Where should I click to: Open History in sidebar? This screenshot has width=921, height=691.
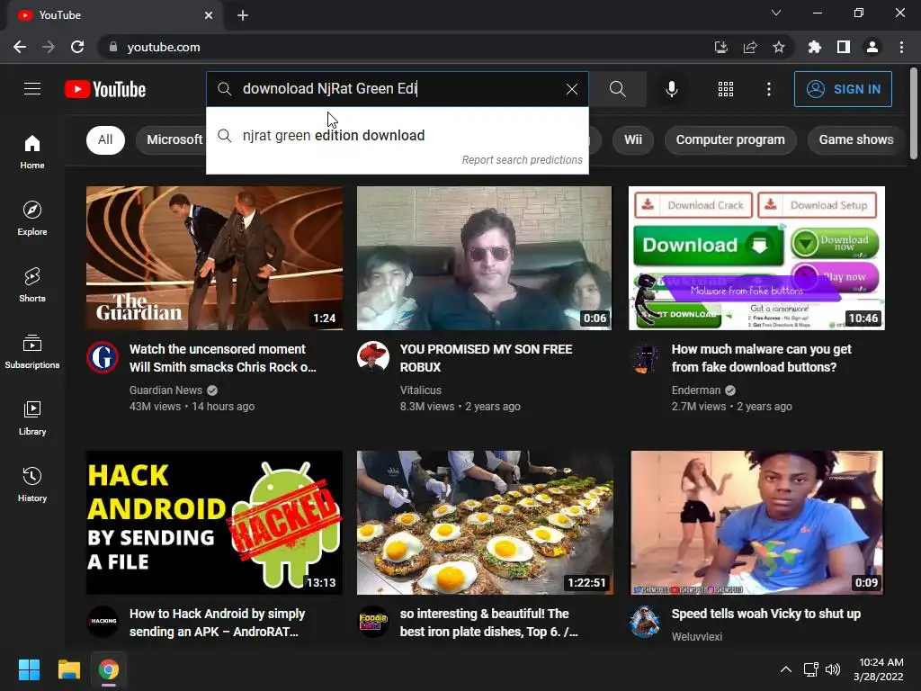coord(32,484)
